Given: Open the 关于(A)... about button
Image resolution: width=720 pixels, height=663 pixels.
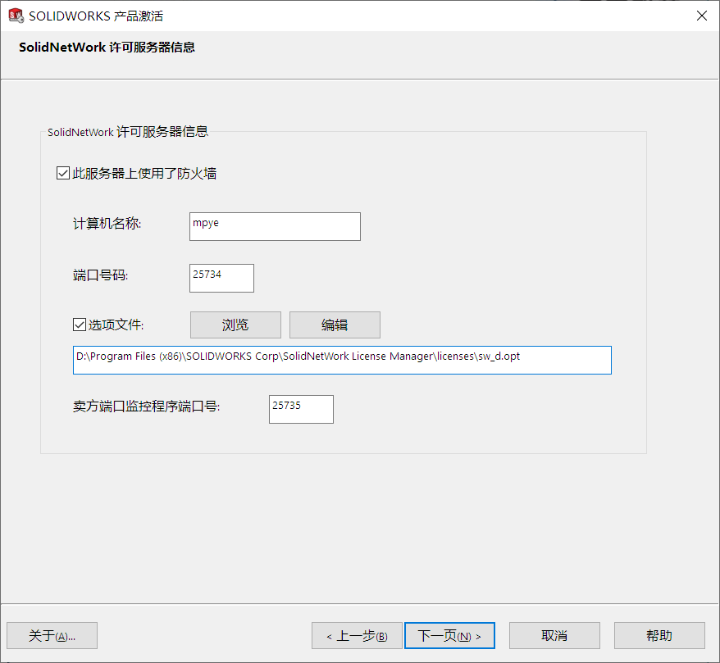Looking at the screenshot, I should click(52, 635).
